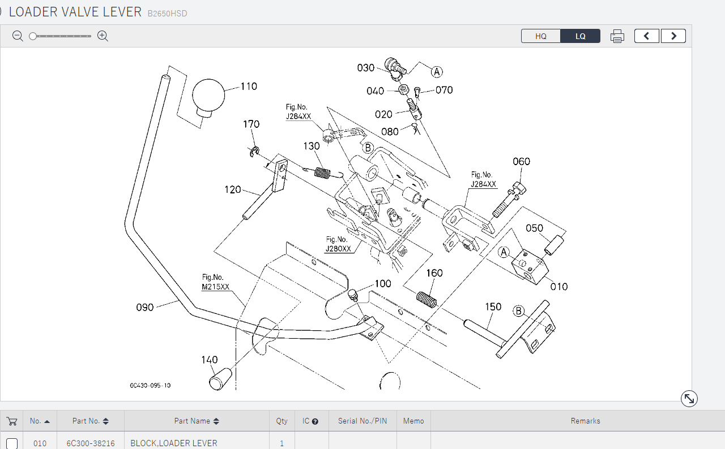Switch diagram to LQ quality
This screenshot has width=725, height=449.
point(580,36)
